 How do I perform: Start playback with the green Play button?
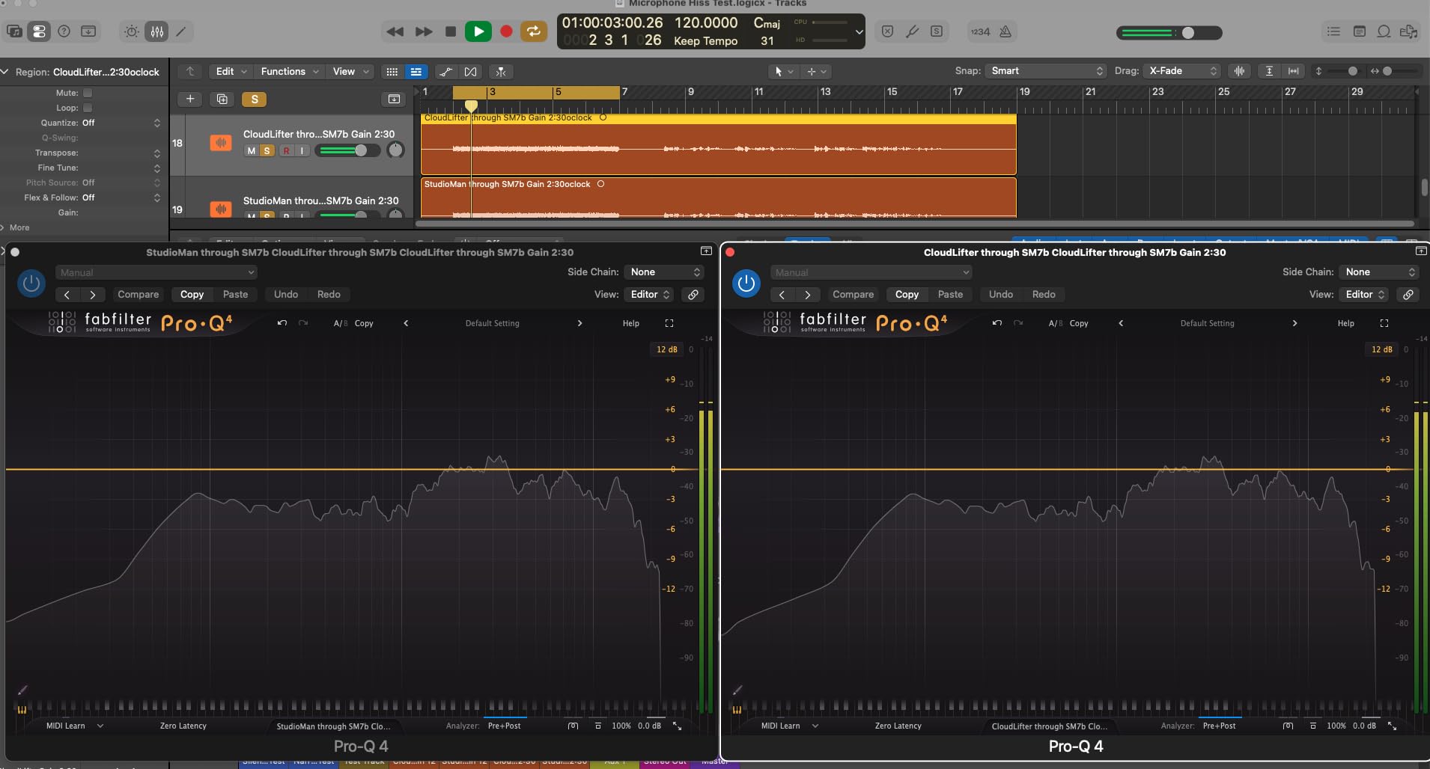tap(478, 31)
